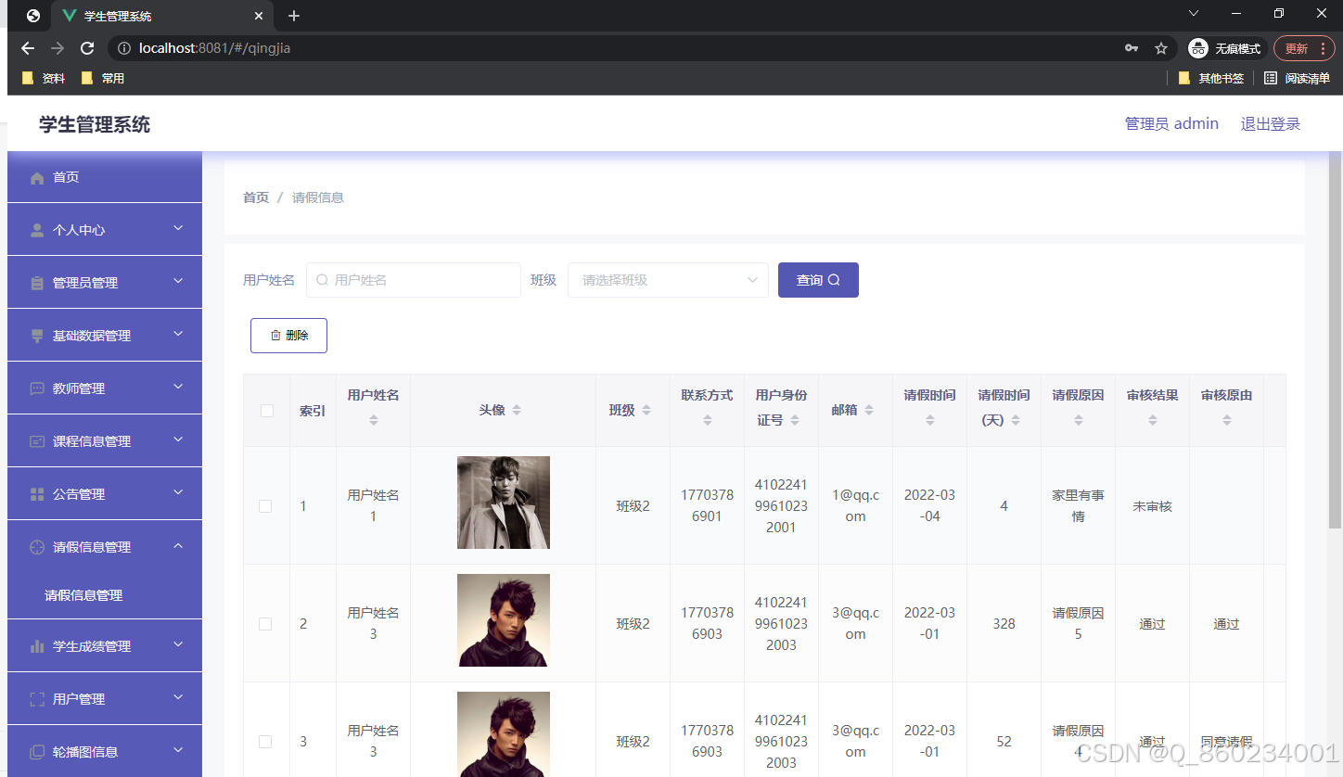Click 首页 in the breadcrumb

pyautogui.click(x=256, y=197)
